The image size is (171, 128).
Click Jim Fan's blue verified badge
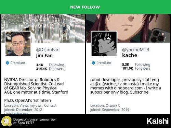pos(8,63)
